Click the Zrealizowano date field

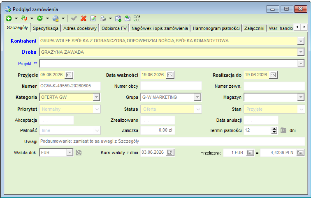point(158,120)
